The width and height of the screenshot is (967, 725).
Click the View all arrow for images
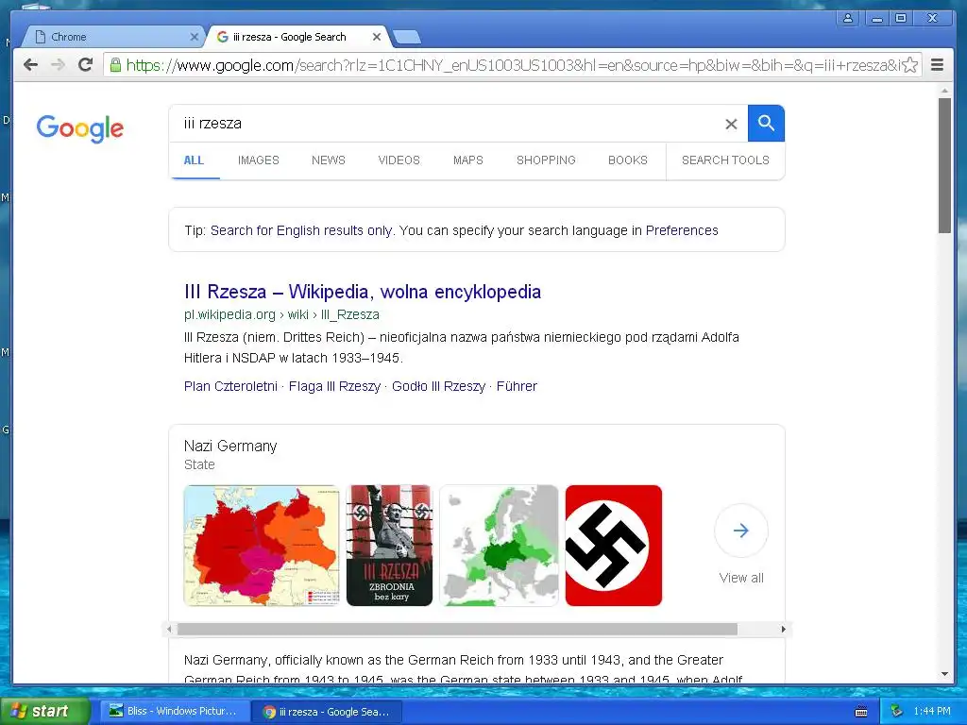click(740, 531)
